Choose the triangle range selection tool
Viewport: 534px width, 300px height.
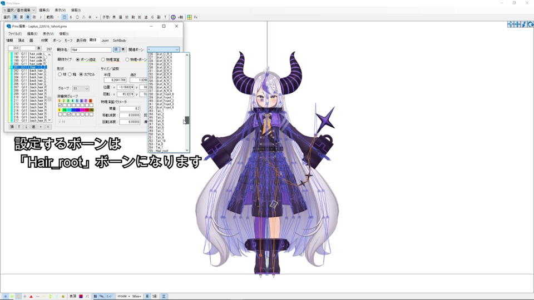pos(84,17)
